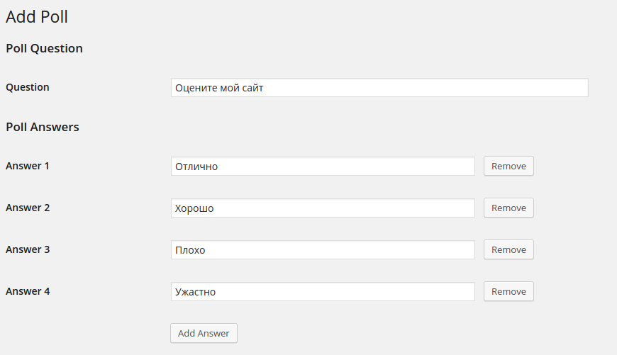Click the word Отлично in the form

(196, 167)
